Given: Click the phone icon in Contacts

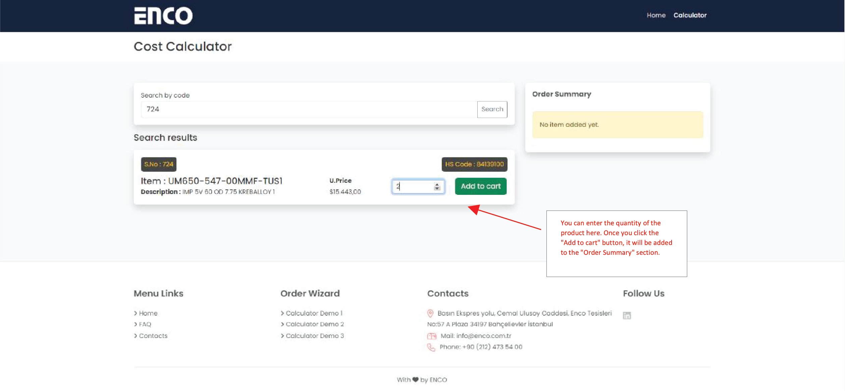Looking at the screenshot, I should tap(431, 347).
